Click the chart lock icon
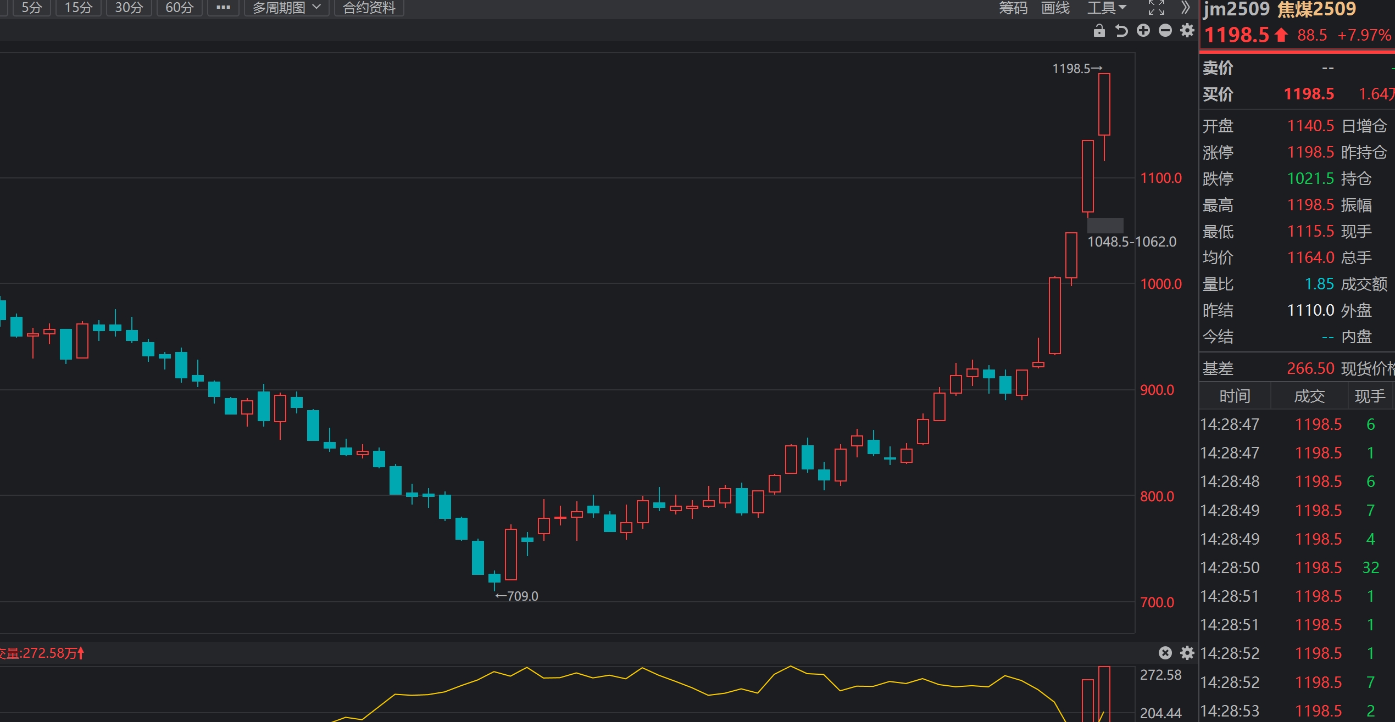1395x722 pixels. point(1099,31)
